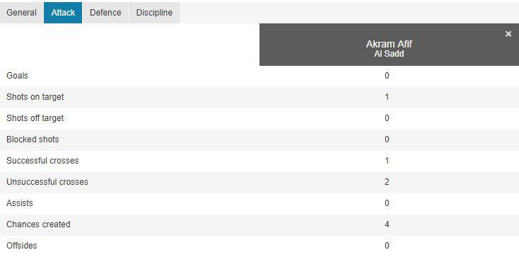Open the Defence tab
519x262 pixels.
(x=105, y=13)
